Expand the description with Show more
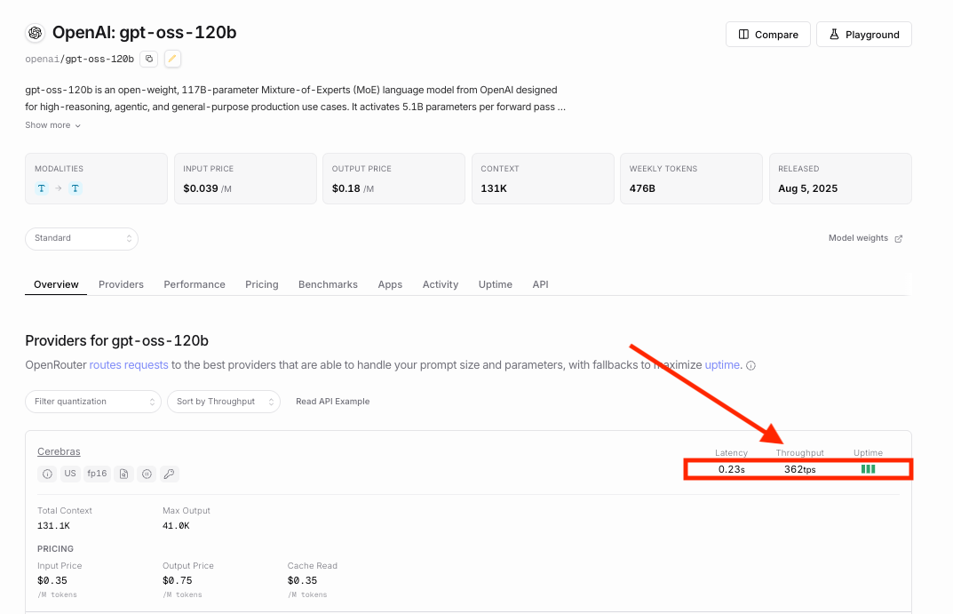953x614 pixels. tap(53, 125)
